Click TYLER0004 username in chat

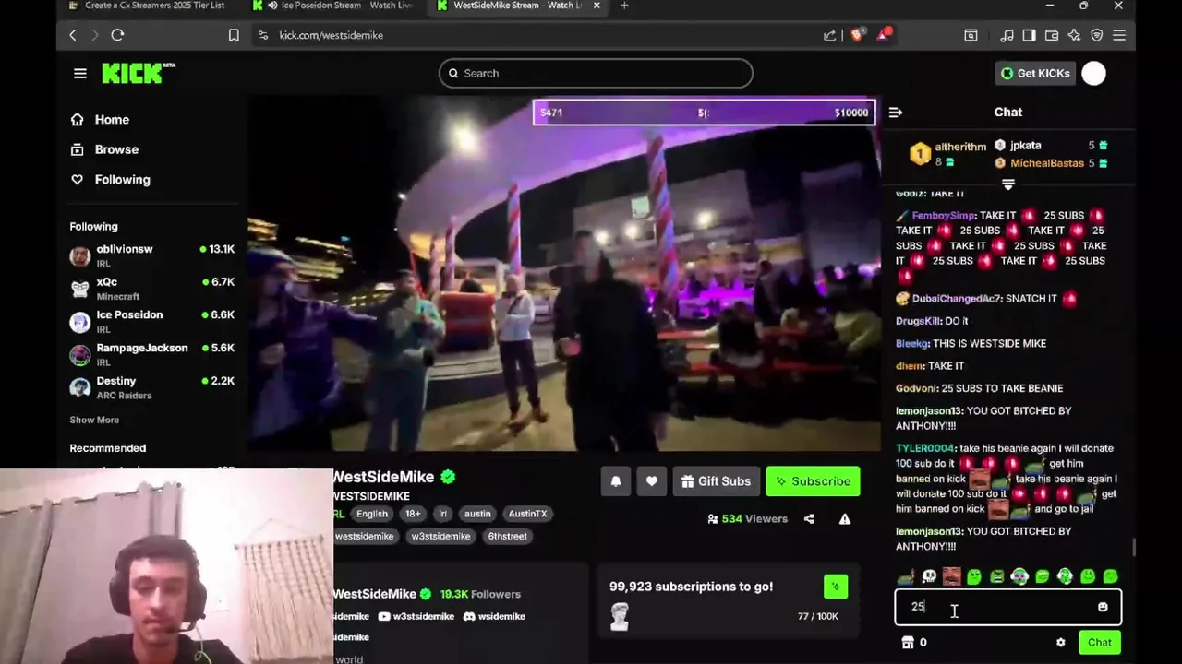tap(924, 448)
